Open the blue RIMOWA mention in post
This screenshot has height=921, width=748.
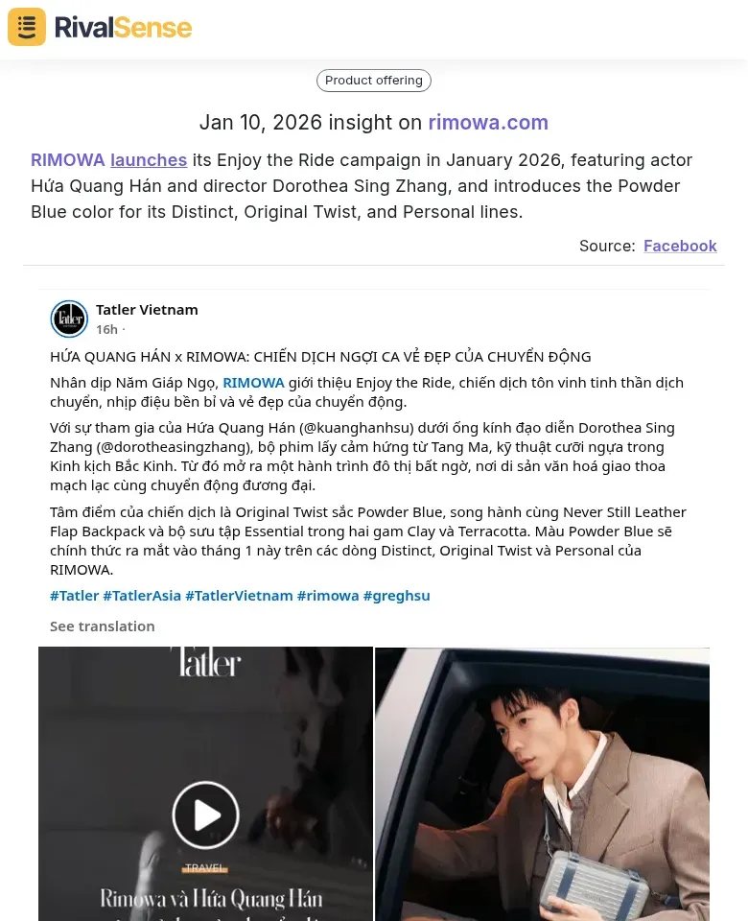point(253,383)
